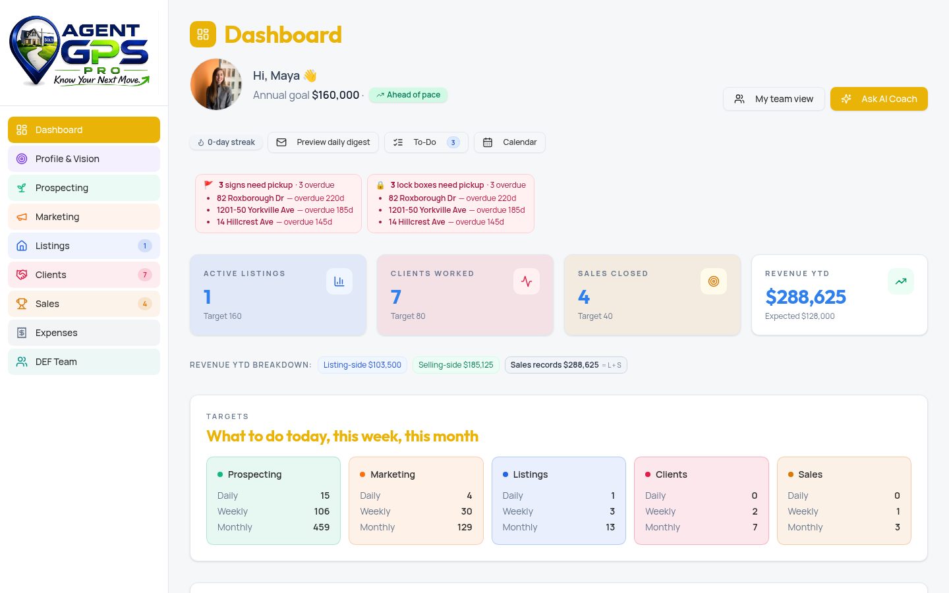
Task: Click the $288,625 Revenue YTD value
Action: pos(805,297)
